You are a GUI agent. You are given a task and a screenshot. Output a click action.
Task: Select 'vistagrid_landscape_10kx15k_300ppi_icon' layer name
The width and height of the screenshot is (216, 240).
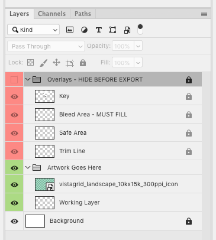pyautogui.click(x=118, y=184)
